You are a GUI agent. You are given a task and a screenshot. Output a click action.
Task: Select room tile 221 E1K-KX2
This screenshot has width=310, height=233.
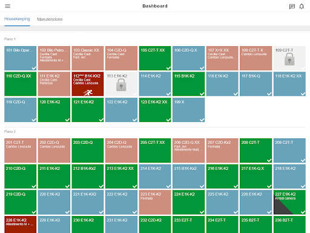[x=88, y=202]
